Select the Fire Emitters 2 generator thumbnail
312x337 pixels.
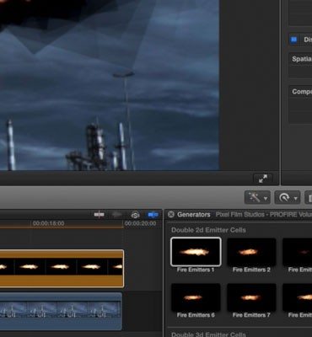coord(251,252)
